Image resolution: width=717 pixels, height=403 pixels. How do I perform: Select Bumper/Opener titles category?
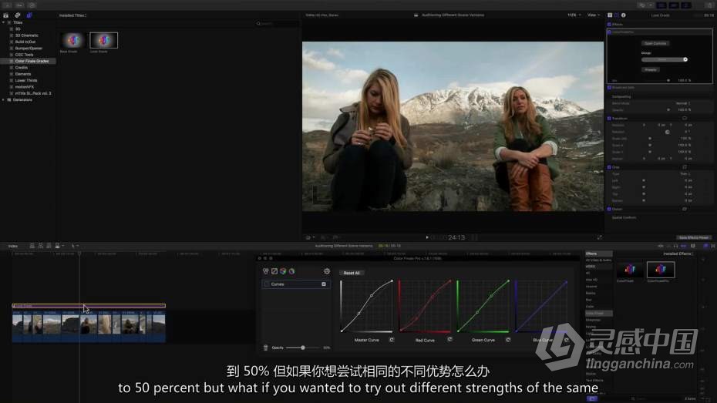[x=29, y=48]
